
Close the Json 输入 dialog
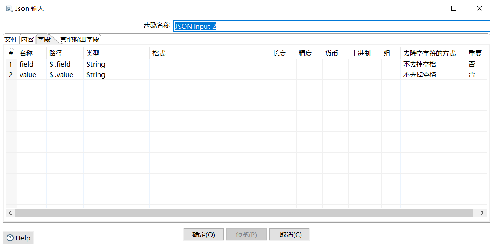479,8
